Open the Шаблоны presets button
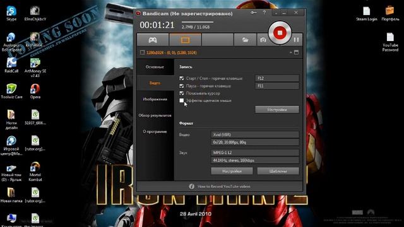 tap(278, 171)
